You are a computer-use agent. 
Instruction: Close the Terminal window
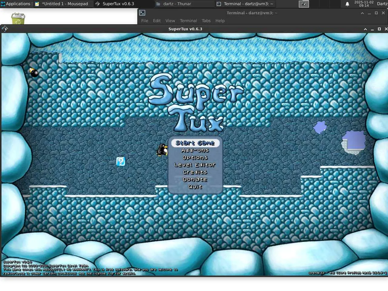[x=383, y=13]
